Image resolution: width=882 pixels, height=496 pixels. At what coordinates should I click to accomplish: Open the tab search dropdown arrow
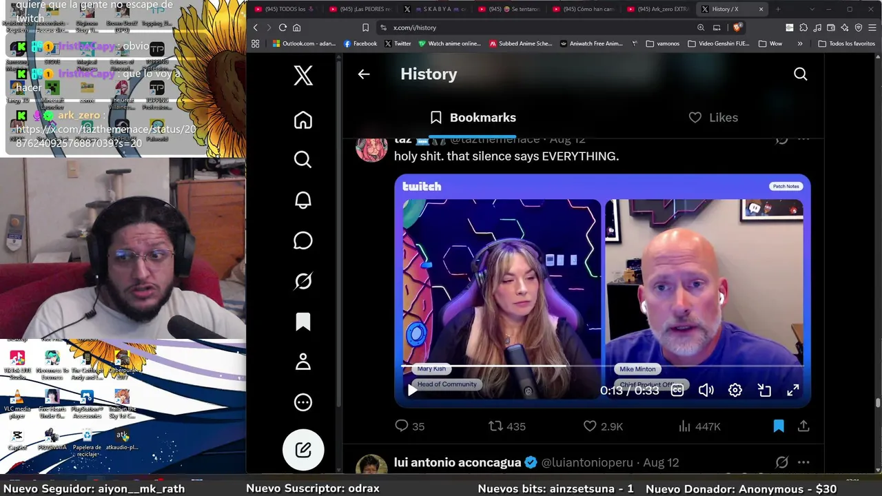pyautogui.click(x=812, y=9)
